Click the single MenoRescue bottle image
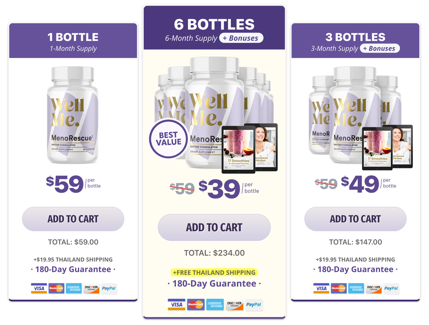The height and width of the screenshot is (325, 429). (x=73, y=115)
